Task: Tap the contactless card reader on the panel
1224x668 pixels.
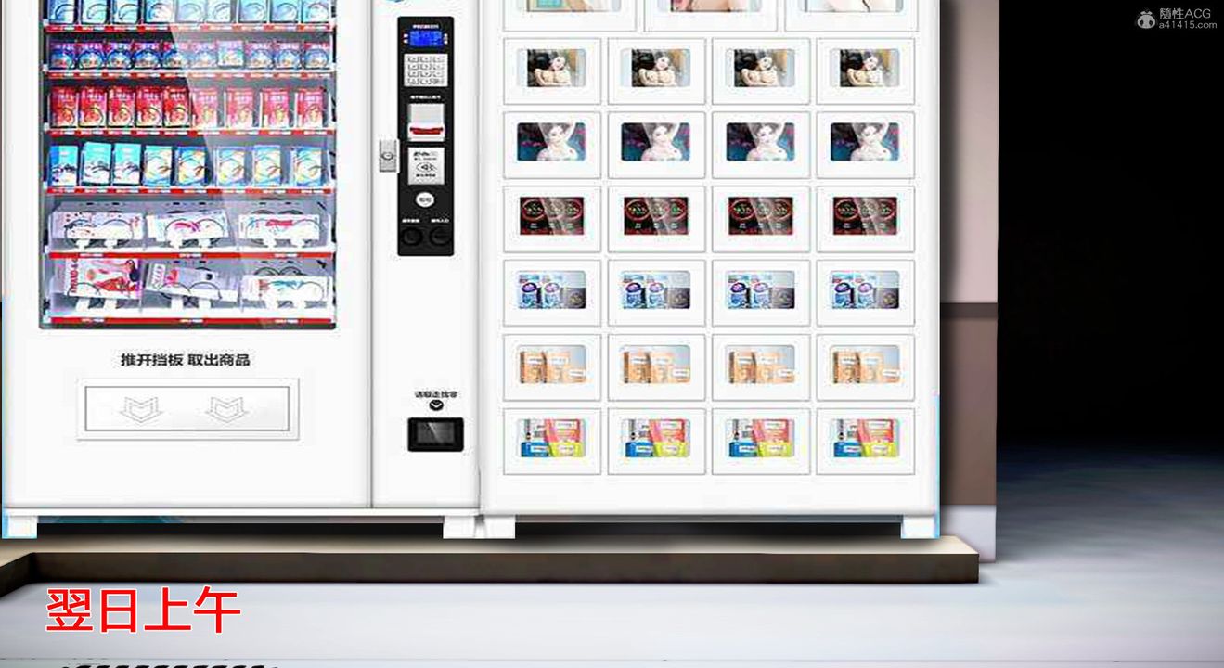Action: [x=426, y=165]
